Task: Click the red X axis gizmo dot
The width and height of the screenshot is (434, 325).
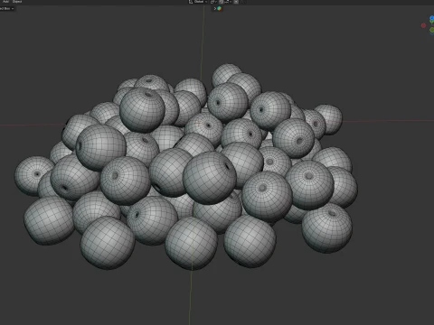Action: pos(423,25)
